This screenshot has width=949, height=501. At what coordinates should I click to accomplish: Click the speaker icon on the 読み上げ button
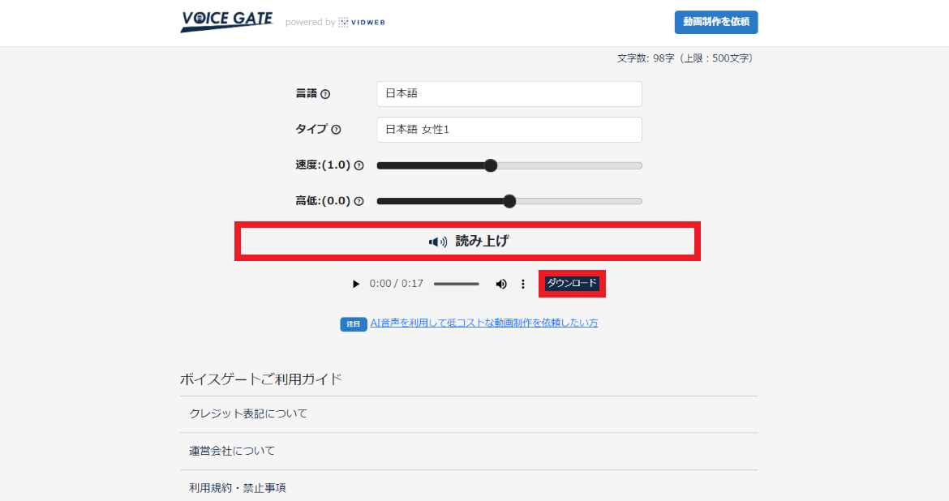coord(436,241)
